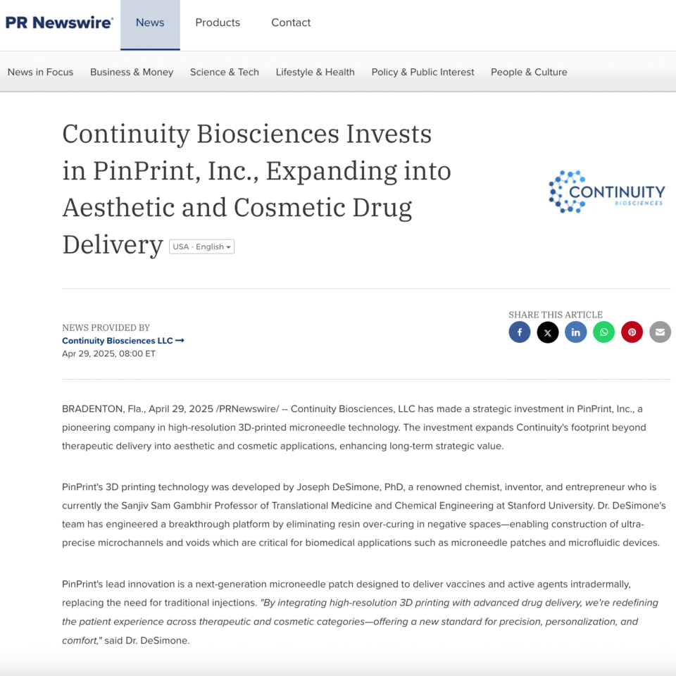Click the PR Newswire logo

click(59, 23)
